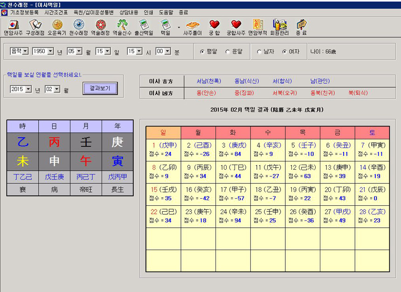Select calendar day 3 (庚戌) with score 84

[233, 150]
